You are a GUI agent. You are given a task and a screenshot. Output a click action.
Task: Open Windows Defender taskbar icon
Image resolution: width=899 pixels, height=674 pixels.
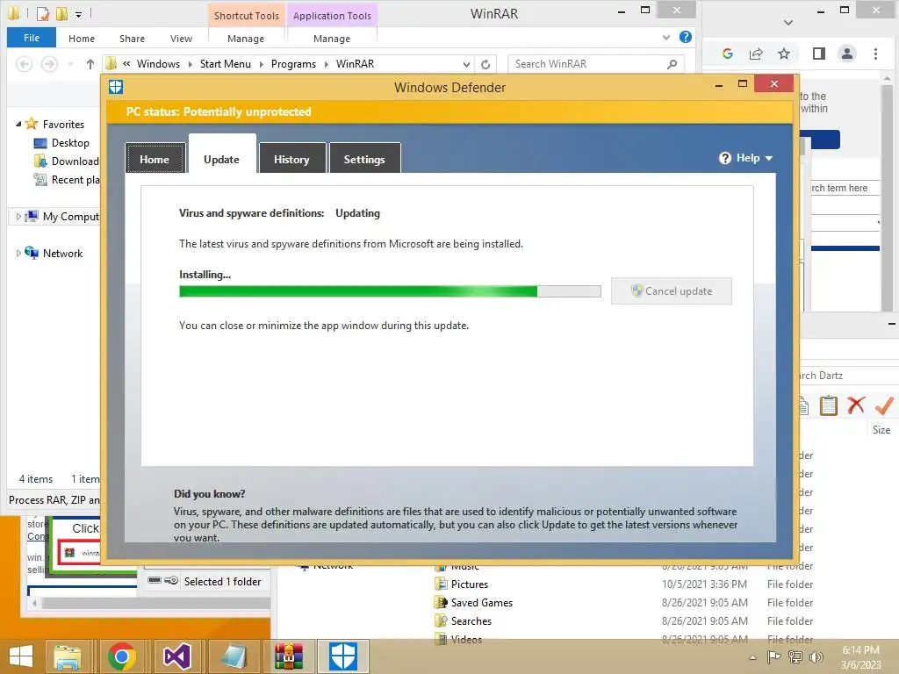(343, 656)
